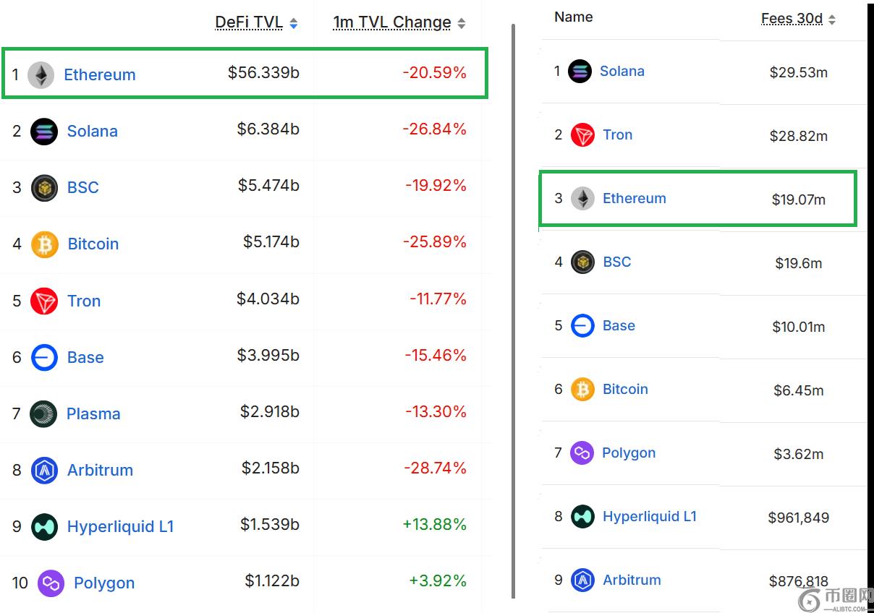Sort by DeFi TVL arrow
The width and height of the screenshot is (874, 613).
pyautogui.click(x=293, y=24)
